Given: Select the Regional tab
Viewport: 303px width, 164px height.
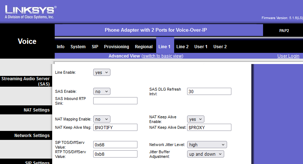Looking at the screenshot, I should click(x=144, y=47).
